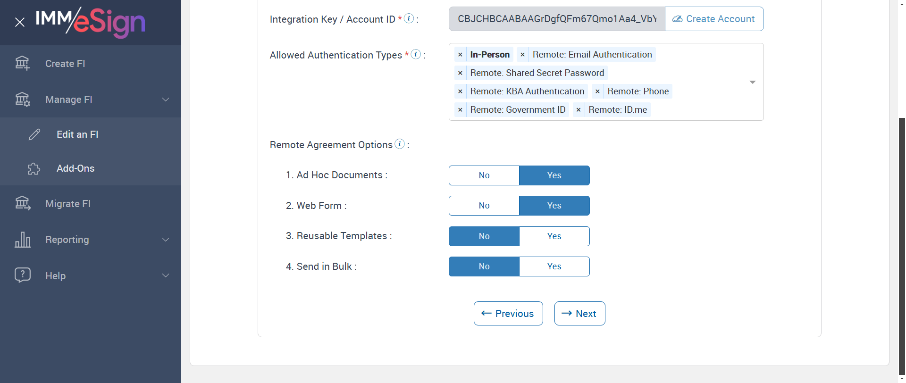This screenshot has height=383, width=906.
Task: Expand the Help menu chevron
Action: (166, 275)
